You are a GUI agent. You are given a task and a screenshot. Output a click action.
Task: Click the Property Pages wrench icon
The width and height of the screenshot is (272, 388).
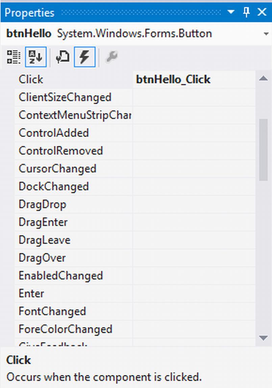tap(112, 57)
